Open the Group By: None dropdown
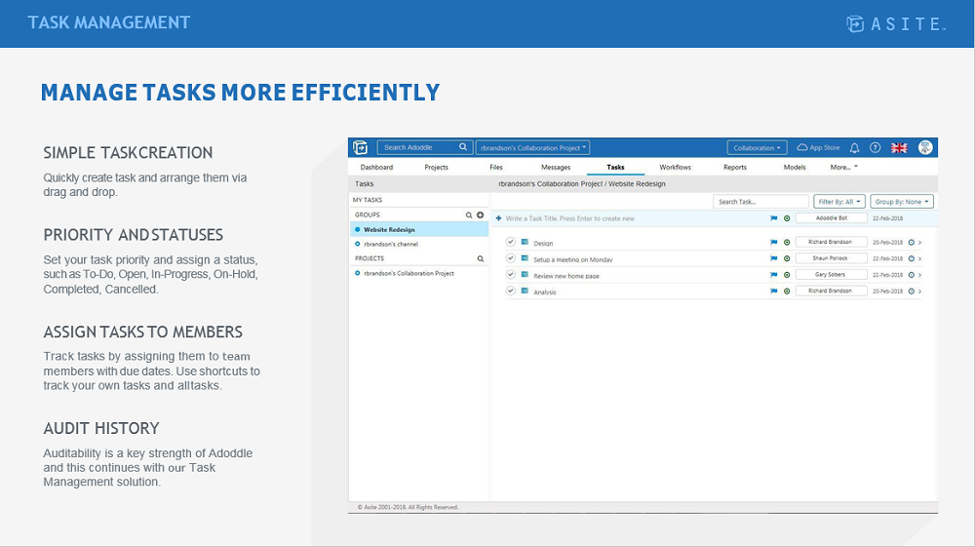975x547 pixels. point(902,202)
